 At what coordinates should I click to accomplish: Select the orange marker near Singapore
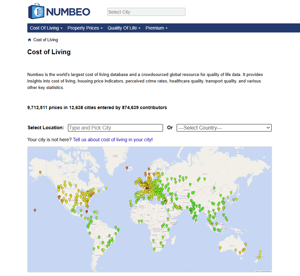point(212,224)
